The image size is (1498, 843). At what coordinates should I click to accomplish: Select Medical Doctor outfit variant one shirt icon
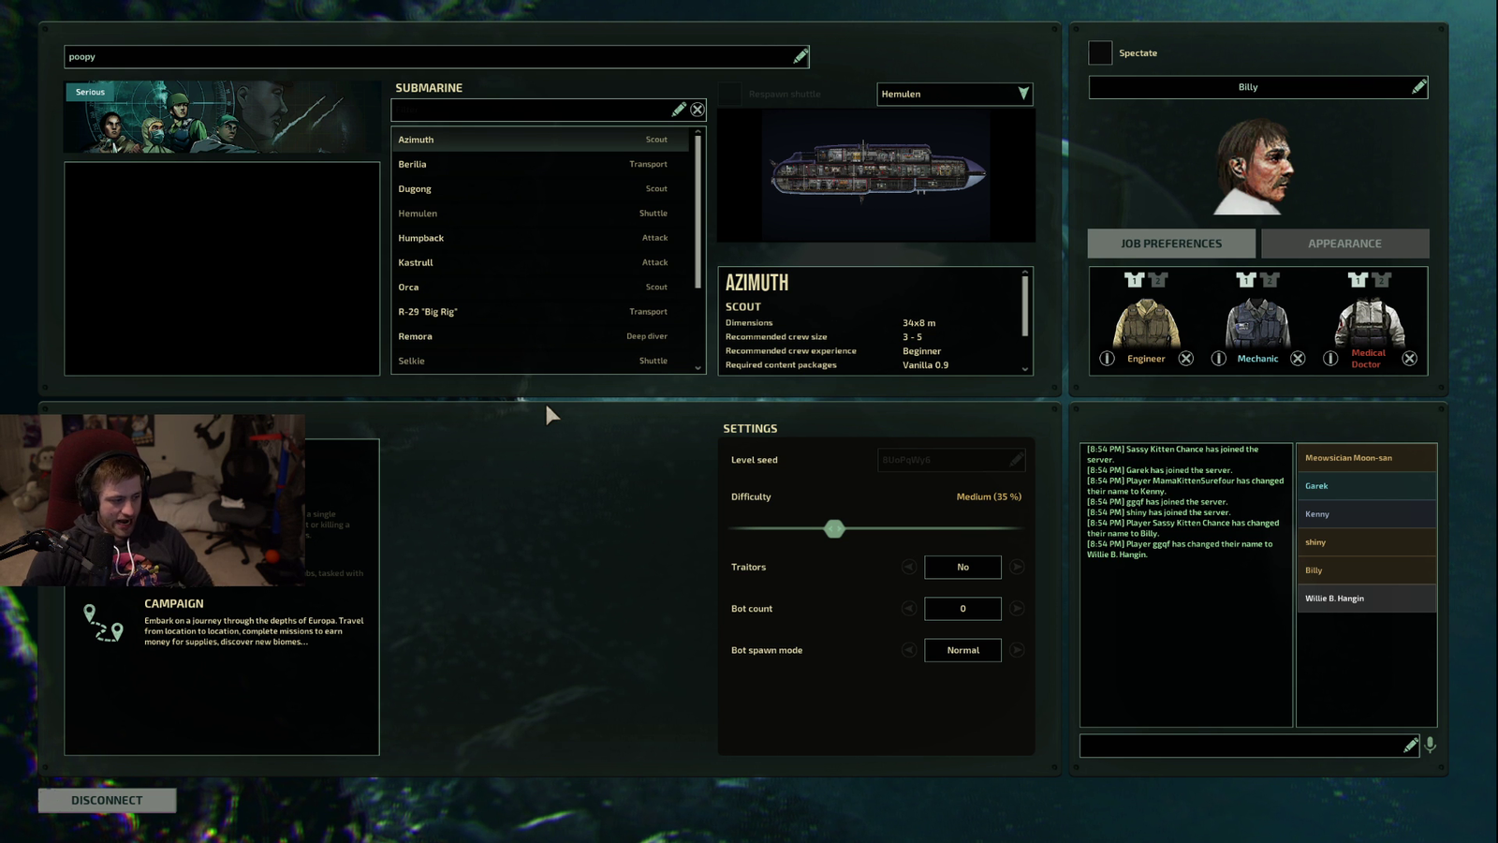tap(1358, 279)
